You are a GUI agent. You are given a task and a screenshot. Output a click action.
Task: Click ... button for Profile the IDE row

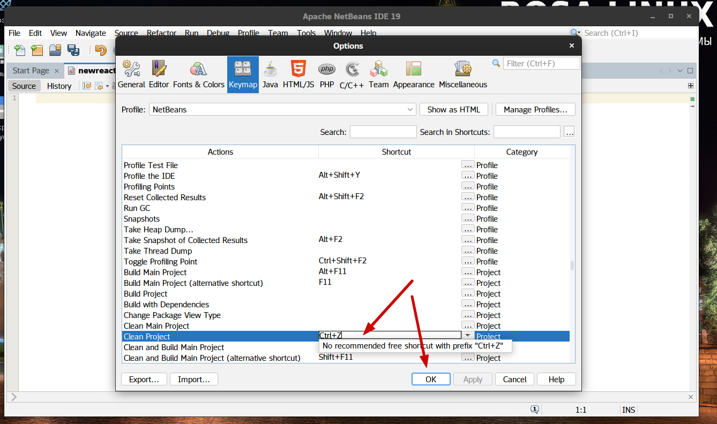tap(468, 176)
